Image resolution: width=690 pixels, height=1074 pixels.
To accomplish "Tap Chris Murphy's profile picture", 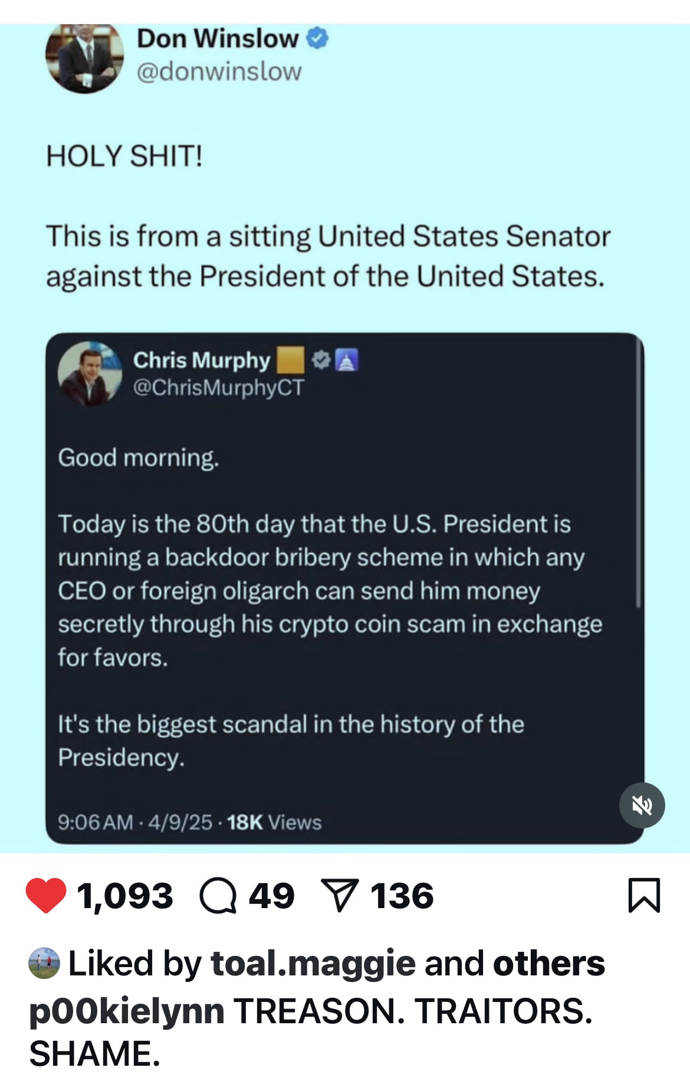I will click(x=90, y=373).
